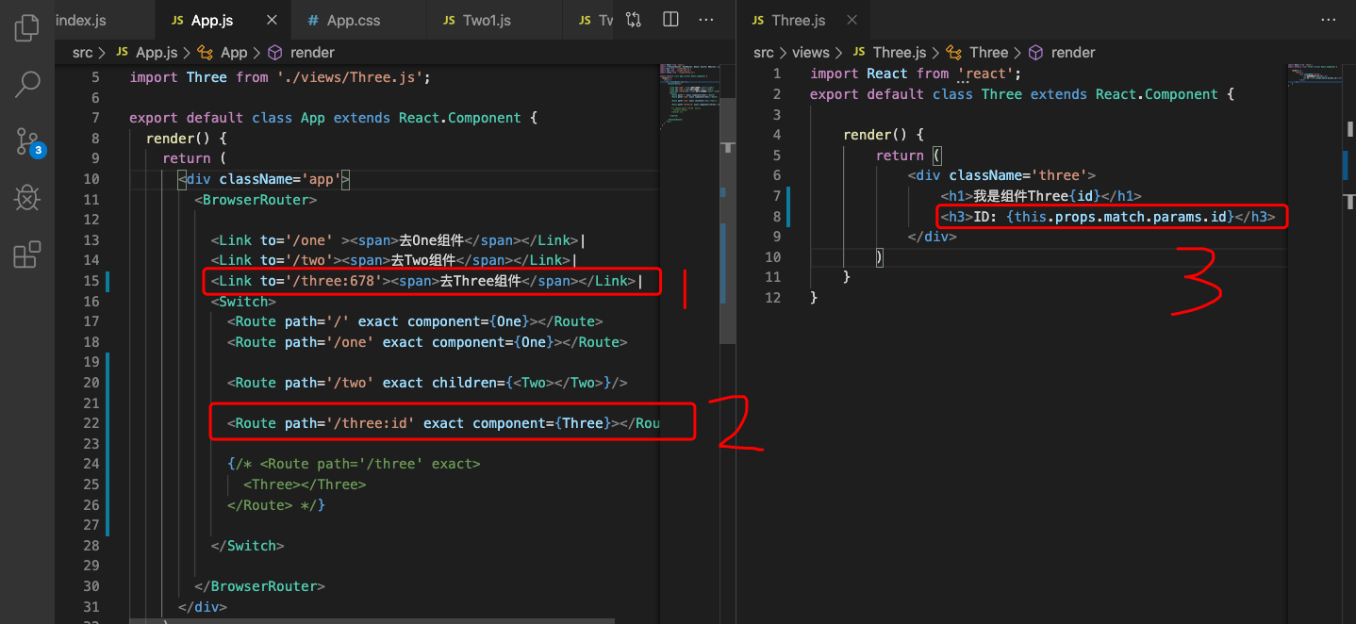Screen dimensions: 1356x624
Task: Click line number 8 in Three.js gutter
Action: pos(776,217)
